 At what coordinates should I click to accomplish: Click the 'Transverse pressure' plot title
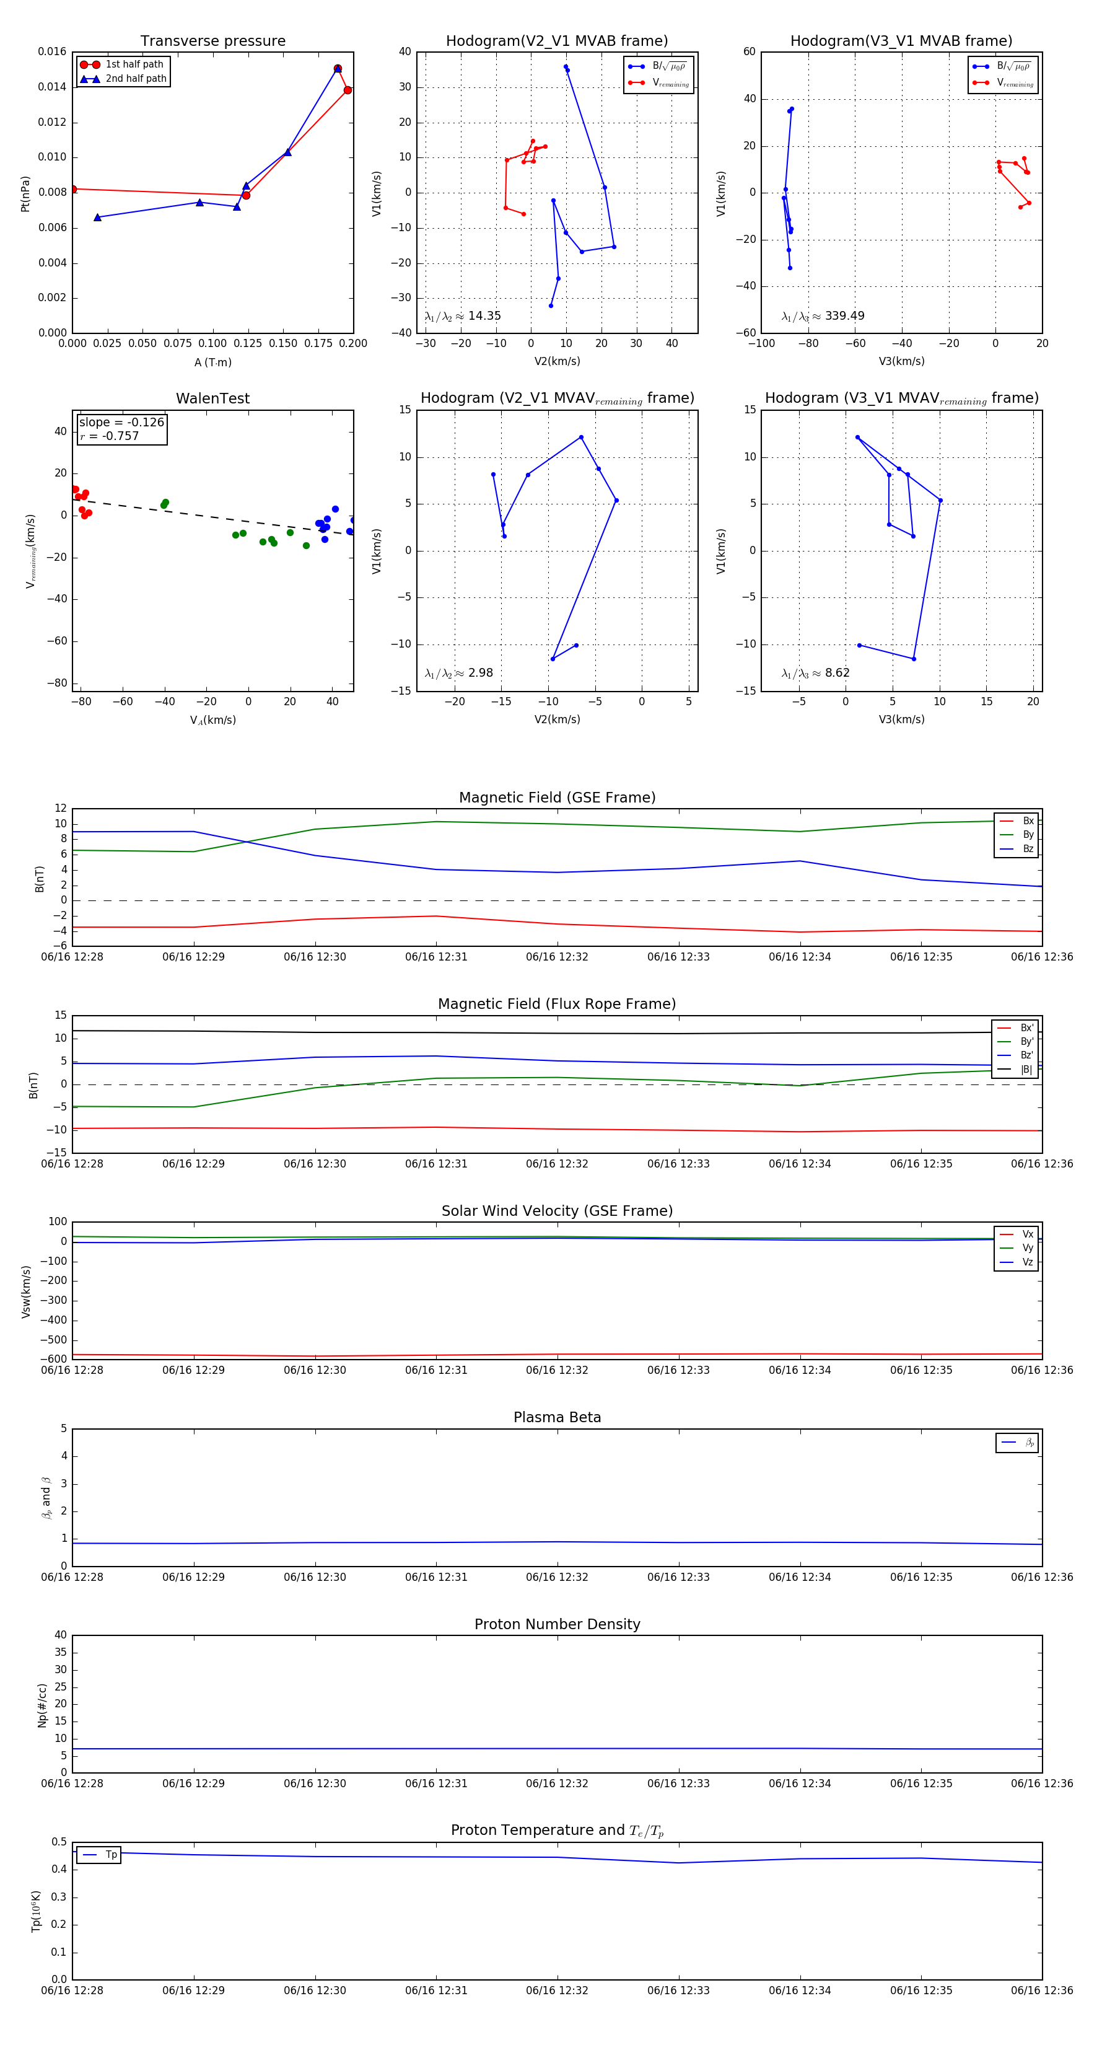tap(212, 42)
